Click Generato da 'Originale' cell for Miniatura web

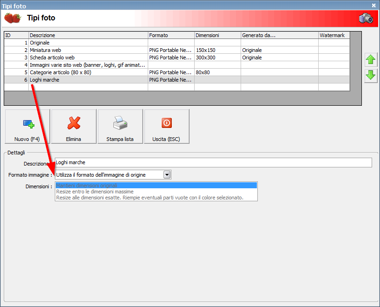(280, 50)
